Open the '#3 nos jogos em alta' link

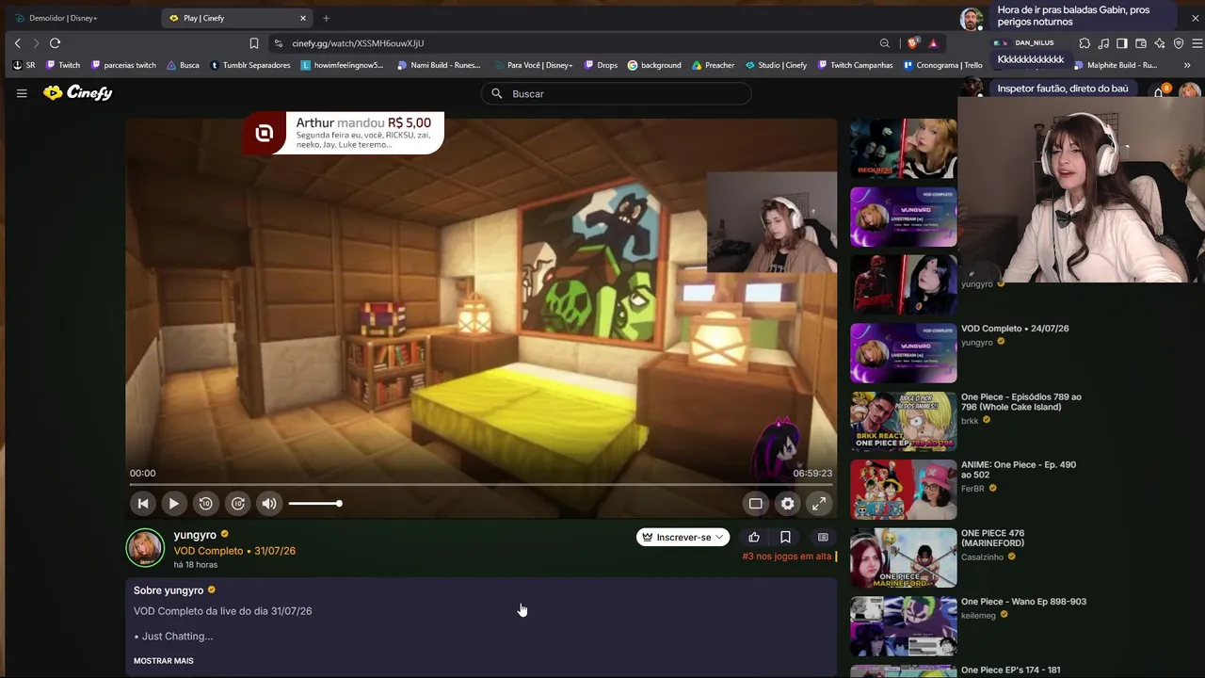[787, 557]
